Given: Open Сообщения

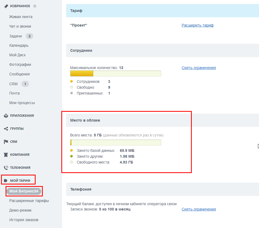Looking at the screenshot, I should pyautogui.click(x=19, y=74).
